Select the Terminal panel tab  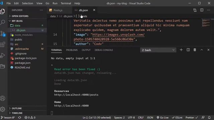pyautogui.click(x=57, y=50)
